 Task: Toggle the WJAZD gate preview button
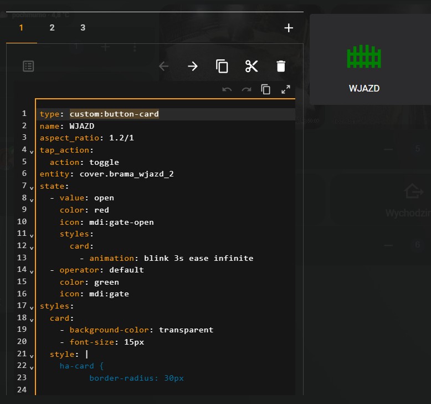pos(364,67)
